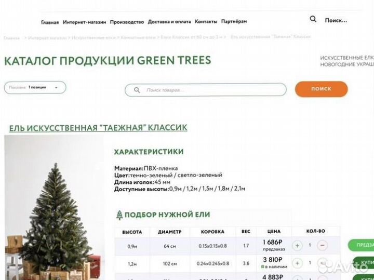Increase quantity for the 1,2м row
The width and height of the screenshot is (374, 280).
297,263
